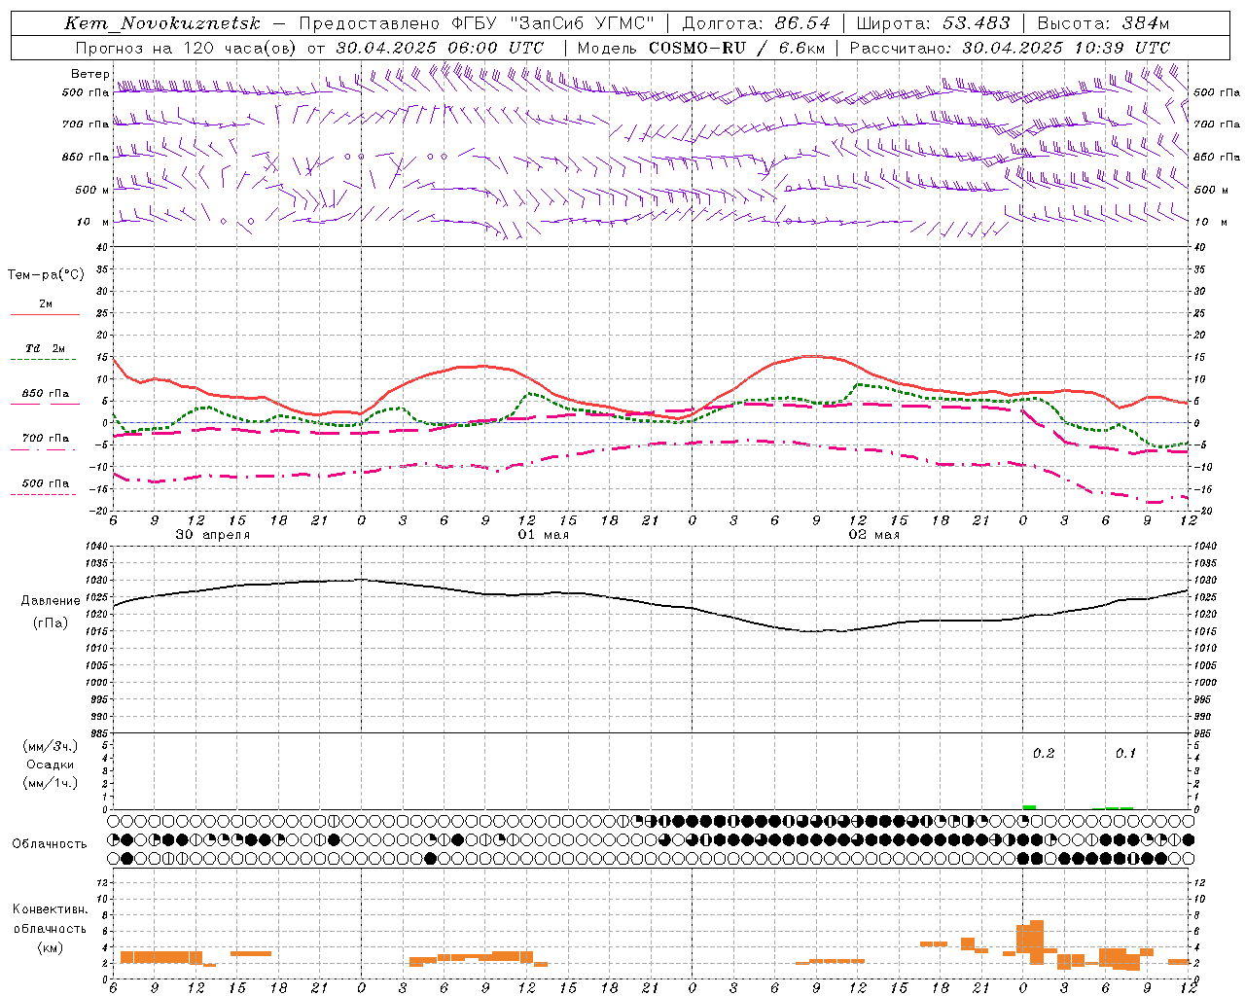Viewport: 1245px width, 996px height.
Task: Click the (мм/3ч.) precipitation unit label
Action: pyautogui.click(x=50, y=747)
